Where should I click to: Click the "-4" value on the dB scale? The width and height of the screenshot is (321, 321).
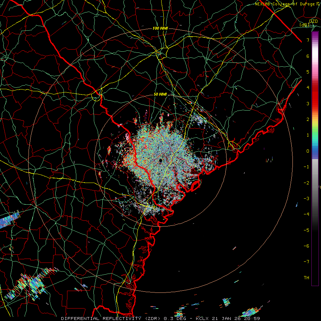(x=306, y=214)
